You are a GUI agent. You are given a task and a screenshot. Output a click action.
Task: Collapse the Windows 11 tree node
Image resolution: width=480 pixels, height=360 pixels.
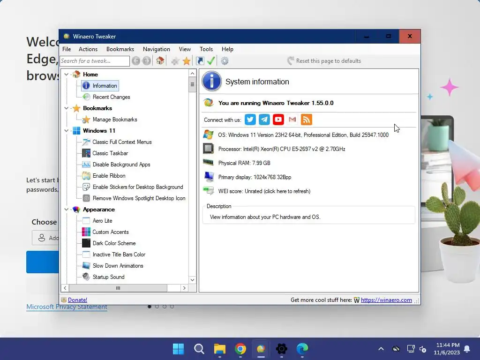67,131
